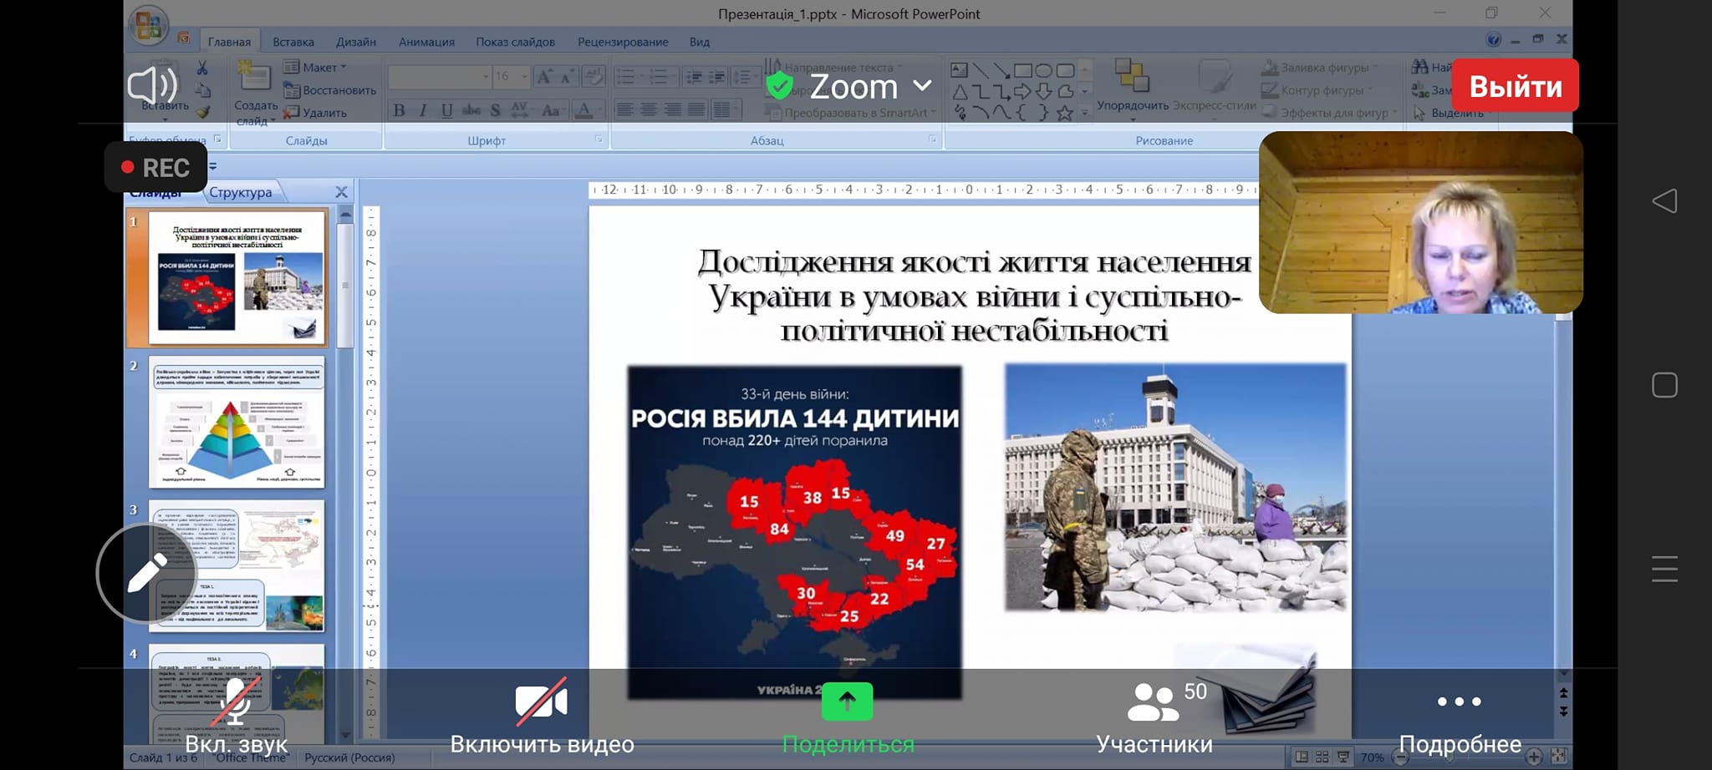The height and width of the screenshot is (770, 1712).
Task: Open the Главная ribbon tab
Action: pos(229,42)
